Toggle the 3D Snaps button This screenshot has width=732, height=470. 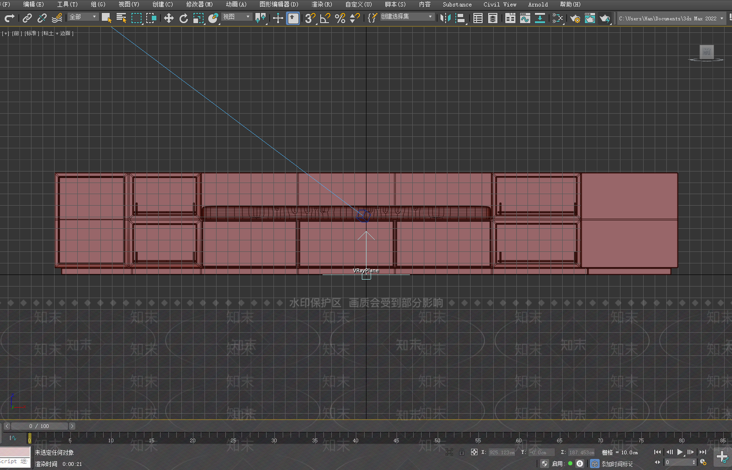(310, 18)
